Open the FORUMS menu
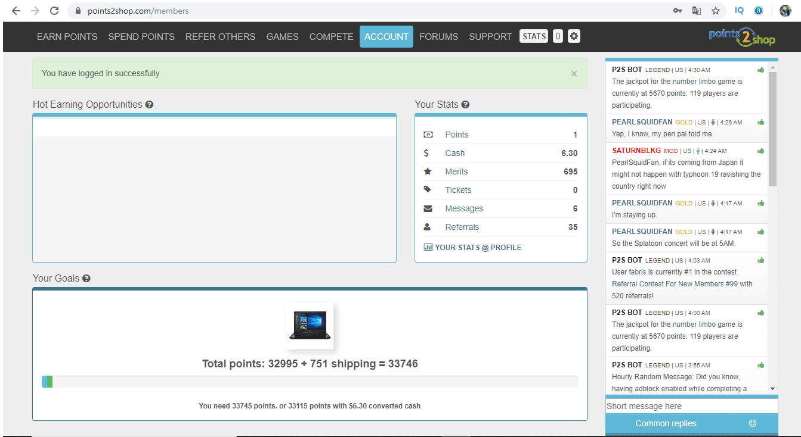This screenshot has height=437, width=801. click(438, 36)
